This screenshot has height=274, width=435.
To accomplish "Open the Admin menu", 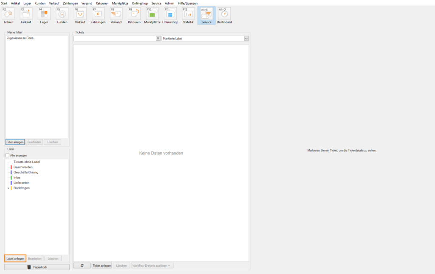I will 169,3.
